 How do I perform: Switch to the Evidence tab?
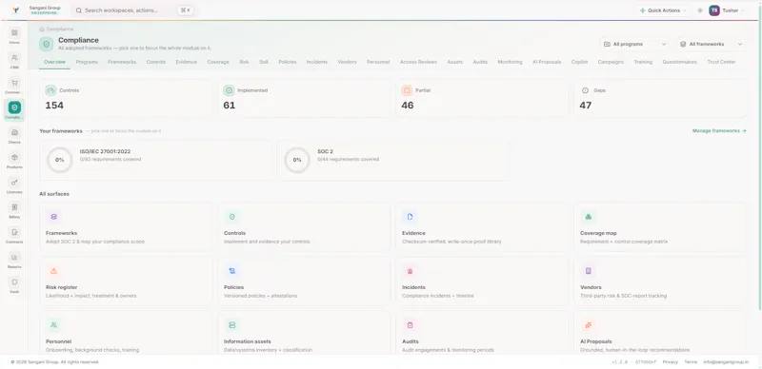click(186, 62)
